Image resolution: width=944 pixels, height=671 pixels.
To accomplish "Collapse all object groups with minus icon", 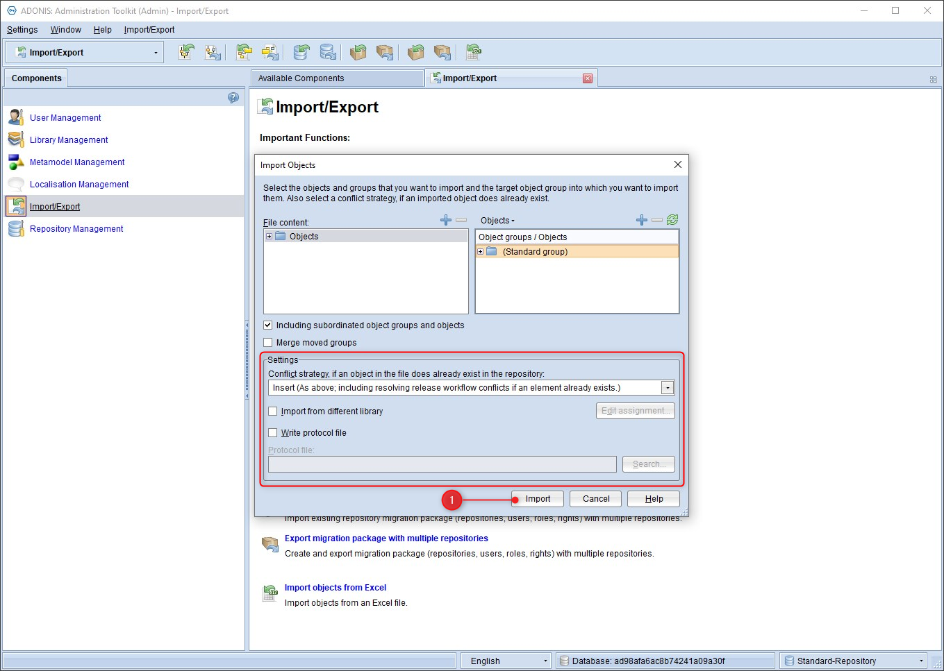I will [657, 220].
